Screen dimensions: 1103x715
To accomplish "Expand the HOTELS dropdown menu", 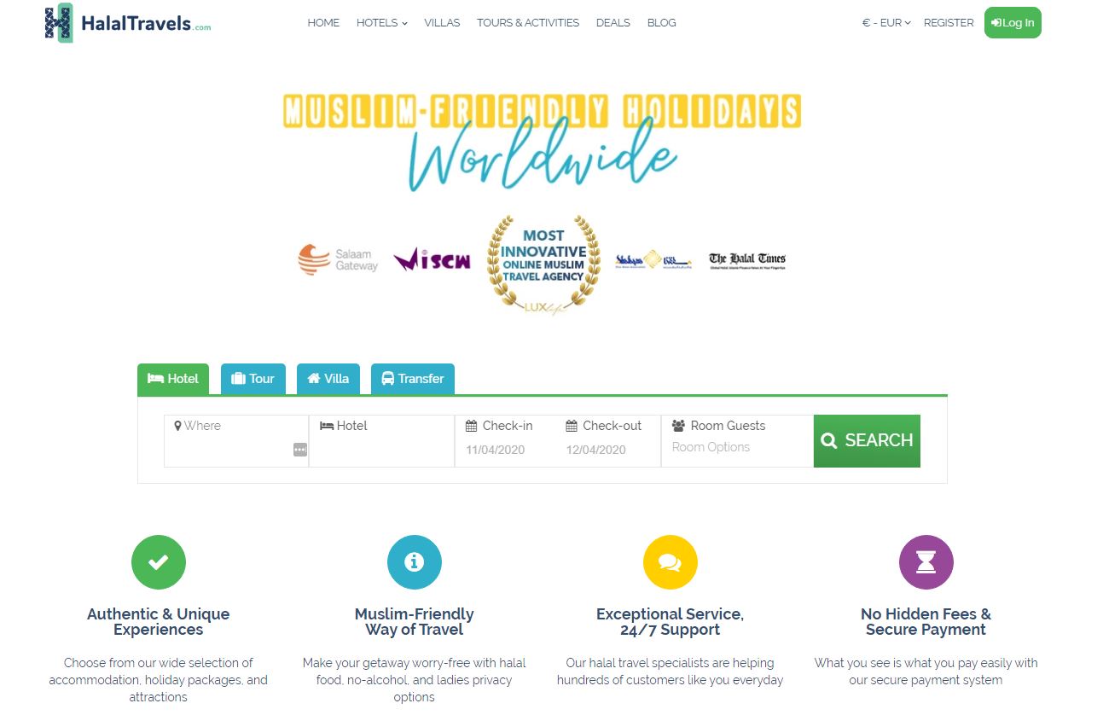I will tap(381, 23).
